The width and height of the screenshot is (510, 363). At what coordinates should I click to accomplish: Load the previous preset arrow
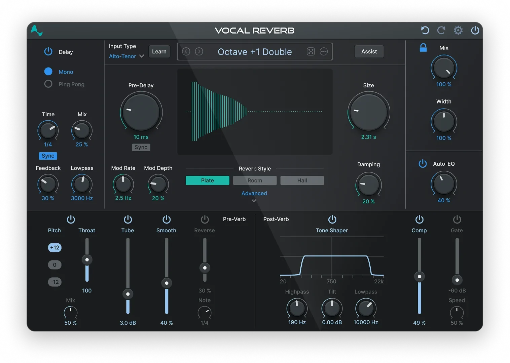(x=186, y=51)
